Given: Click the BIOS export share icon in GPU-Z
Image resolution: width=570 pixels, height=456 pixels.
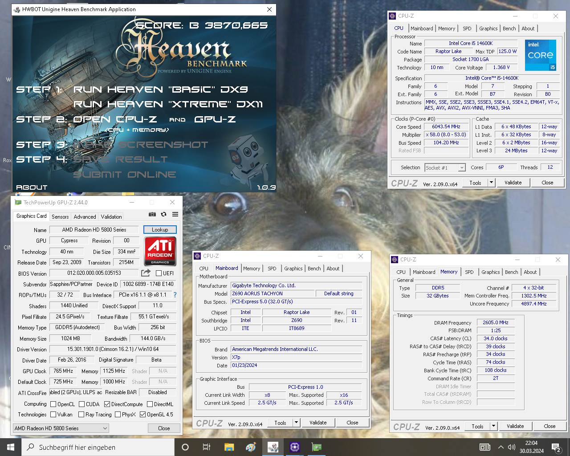Looking at the screenshot, I should point(146,273).
